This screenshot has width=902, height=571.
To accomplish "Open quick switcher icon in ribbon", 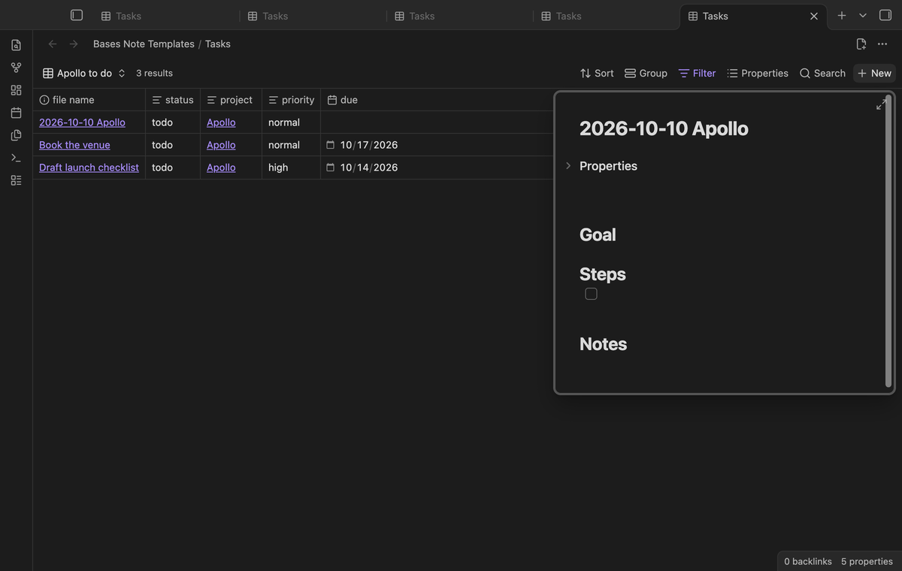I will point(16,45).
